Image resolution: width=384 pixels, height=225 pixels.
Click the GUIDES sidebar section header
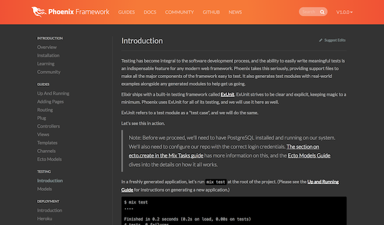43,84
